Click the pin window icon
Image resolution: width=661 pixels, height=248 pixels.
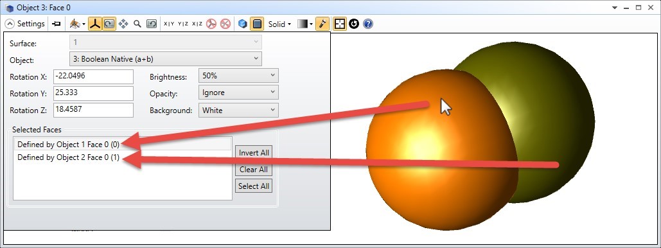pos(56,24)
